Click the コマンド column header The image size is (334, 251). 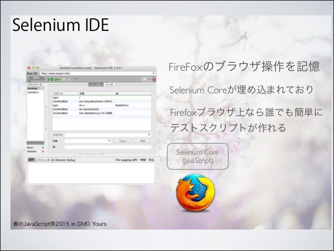click(x=65, y=94)
